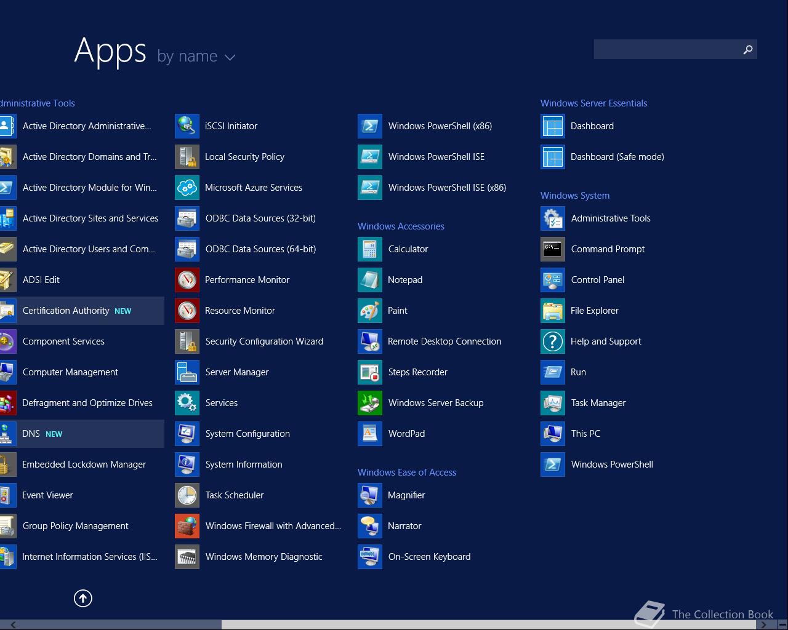Screen dimensions: 788x630
Task: Launch System Configuration icon
Action: tap(187, 434)
